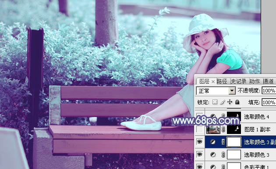
Task: Show the 图层 1 副本 layer
Action: [199, 130]
